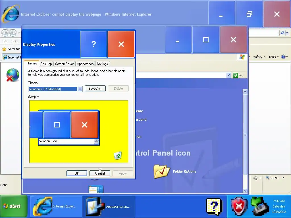Screen dimensions: 291x218
Task: Click the Window Text field in the sample
Action: pyautogui.click(x=67, y=141)
